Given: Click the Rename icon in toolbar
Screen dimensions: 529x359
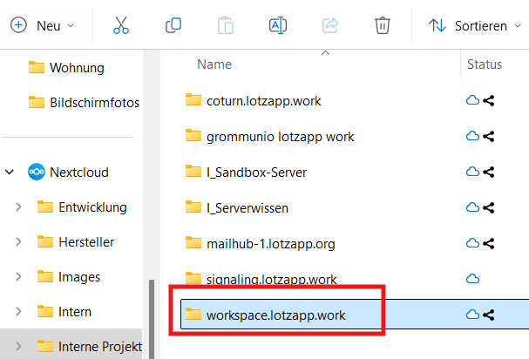Looking at the screenshot, I should click(278, 25).
